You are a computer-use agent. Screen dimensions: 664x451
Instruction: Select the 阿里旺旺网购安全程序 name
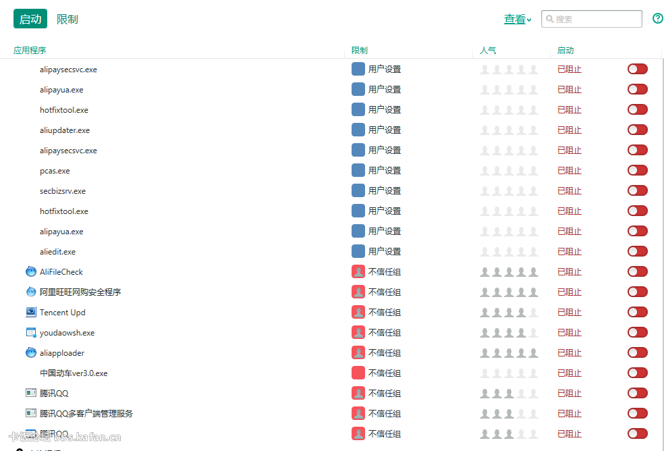[x=80, y=292]
